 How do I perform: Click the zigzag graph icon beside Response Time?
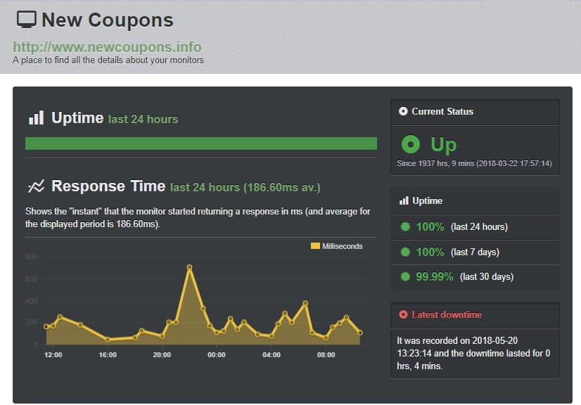[x=37, y=186]
